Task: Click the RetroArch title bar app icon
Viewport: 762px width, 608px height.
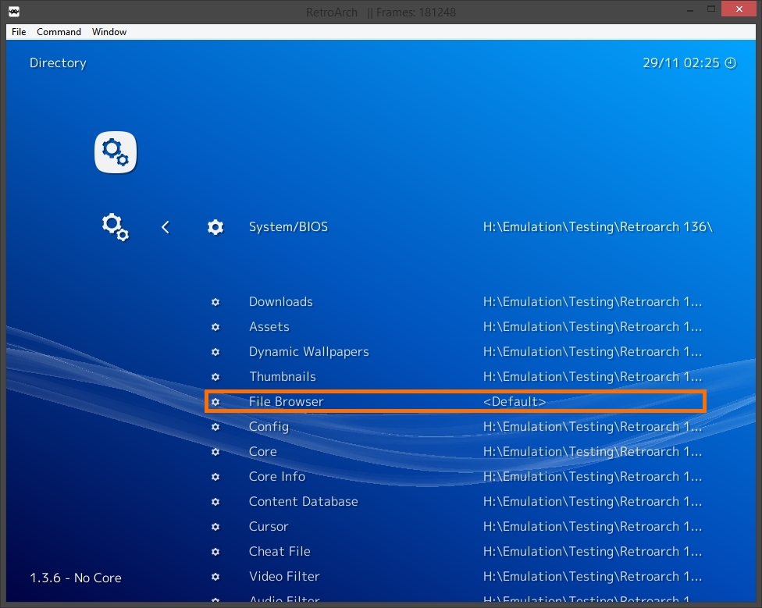Action: pos(14,12)
